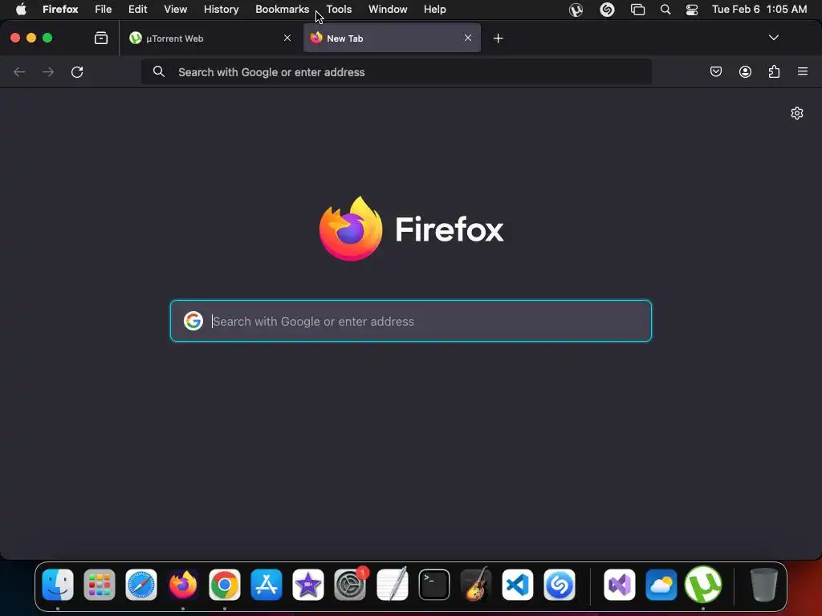Open Shazam from the dock
The height and width of the screenshot is (616, 822).
click(560, 585)
